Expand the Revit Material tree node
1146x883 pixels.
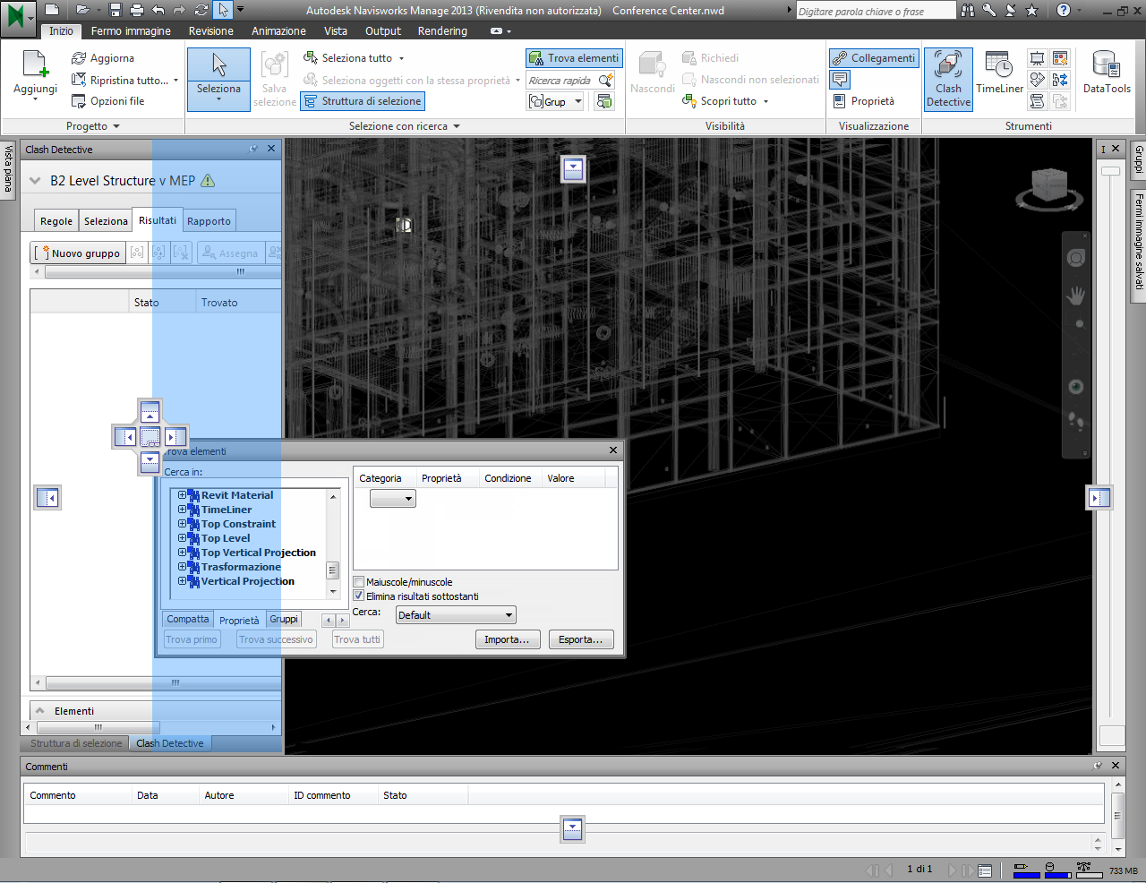click(x=182, y=495)
